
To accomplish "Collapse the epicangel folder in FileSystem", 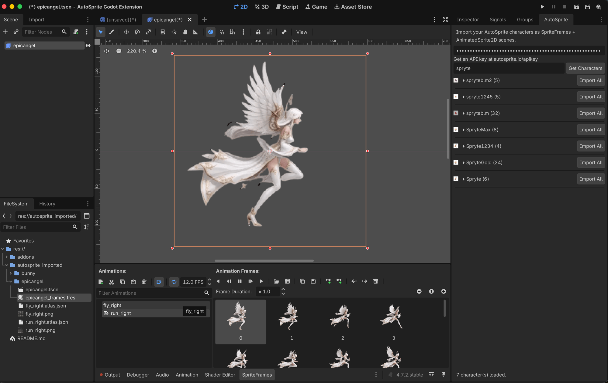I will pyautogui.click(x=11, y=282).
